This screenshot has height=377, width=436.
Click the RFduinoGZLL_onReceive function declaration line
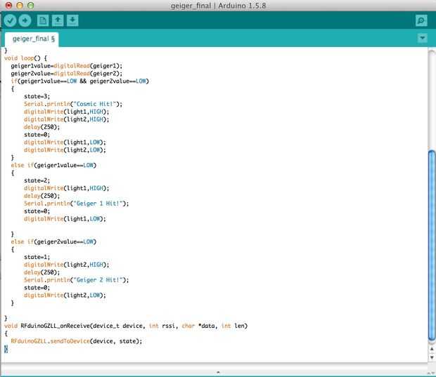coord(126,326)
